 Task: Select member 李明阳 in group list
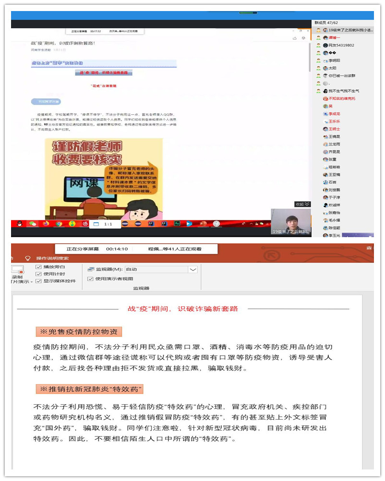click(335, 60)
